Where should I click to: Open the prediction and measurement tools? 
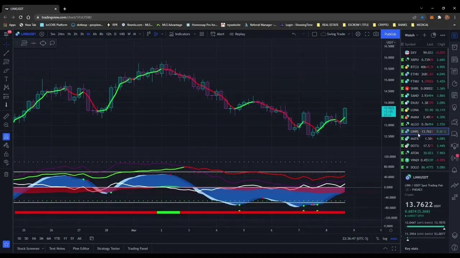(x=6, y=96)
